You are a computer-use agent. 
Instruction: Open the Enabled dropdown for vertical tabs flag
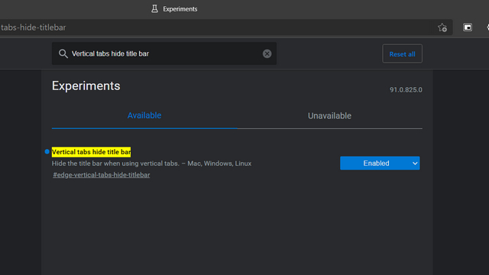click(380, 163)
